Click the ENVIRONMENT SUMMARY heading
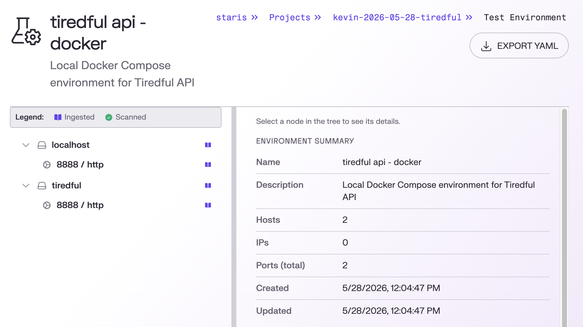Image resolution: width=583 pixels, height=327 pixels. point(305,141)
